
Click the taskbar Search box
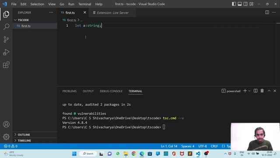pos(88,154)
